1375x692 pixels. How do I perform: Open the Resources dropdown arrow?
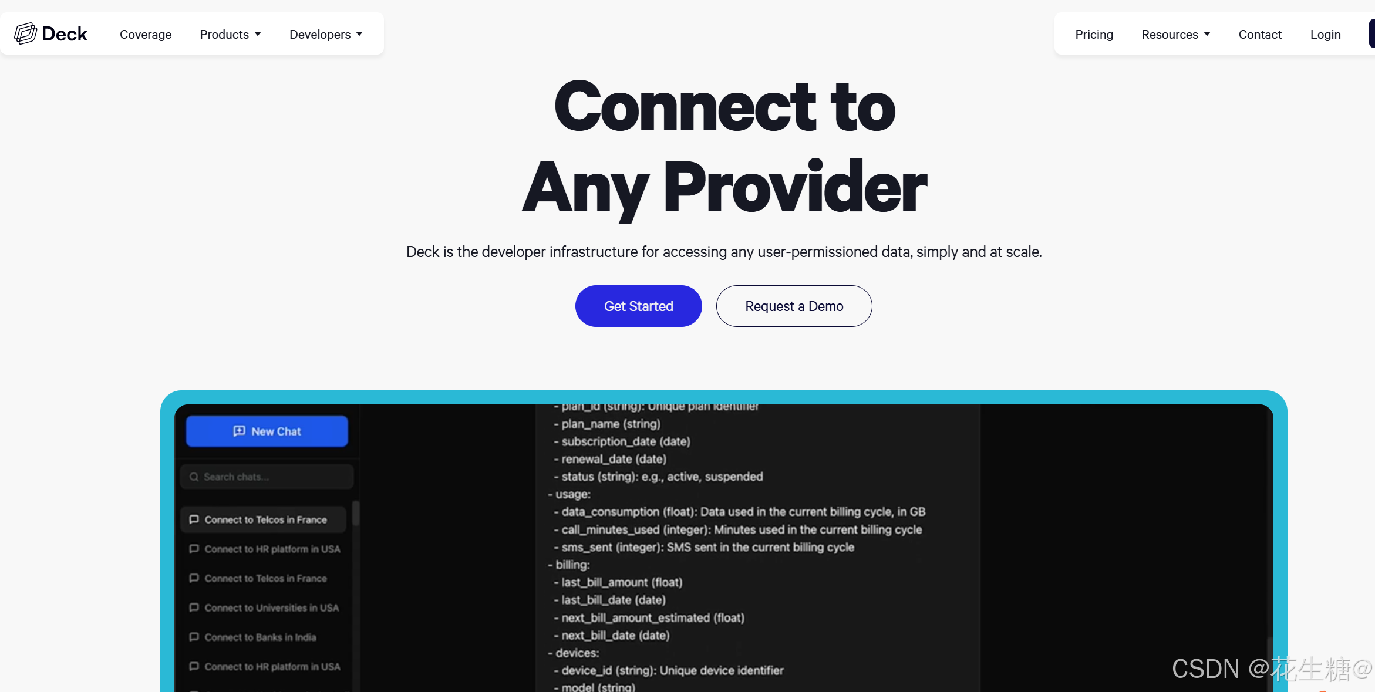(x=1207, y=34)
